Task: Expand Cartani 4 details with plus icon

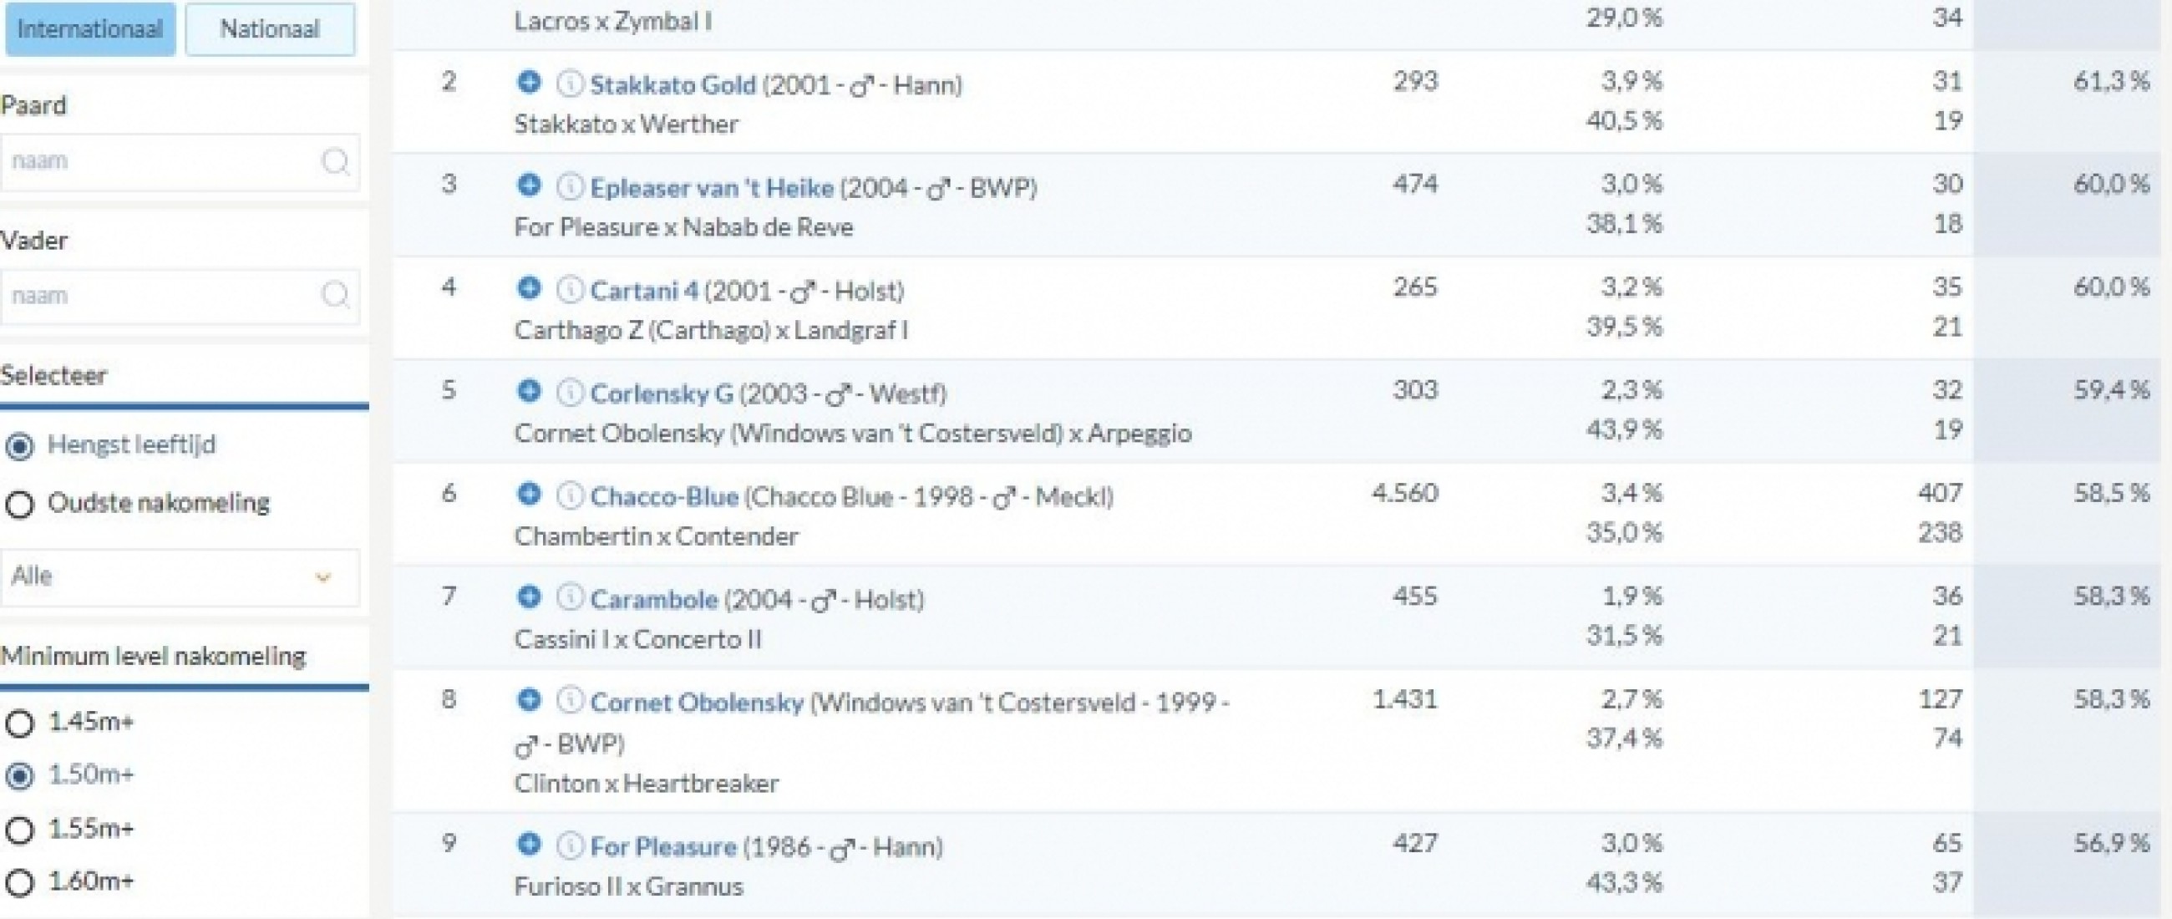Action: [529, 288]
